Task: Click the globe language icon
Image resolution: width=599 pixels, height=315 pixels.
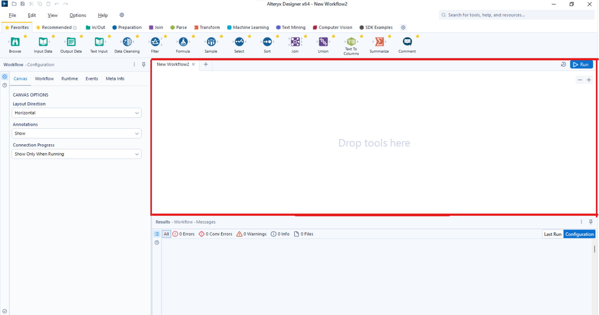Action: point(122,15)
